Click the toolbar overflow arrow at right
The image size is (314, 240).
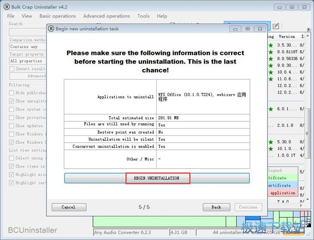tap(309, 30)
